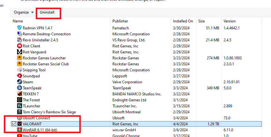This screenshot has width=271, height=137.
Task: Sort by the Publisher column header
Action: pos(120,21)
